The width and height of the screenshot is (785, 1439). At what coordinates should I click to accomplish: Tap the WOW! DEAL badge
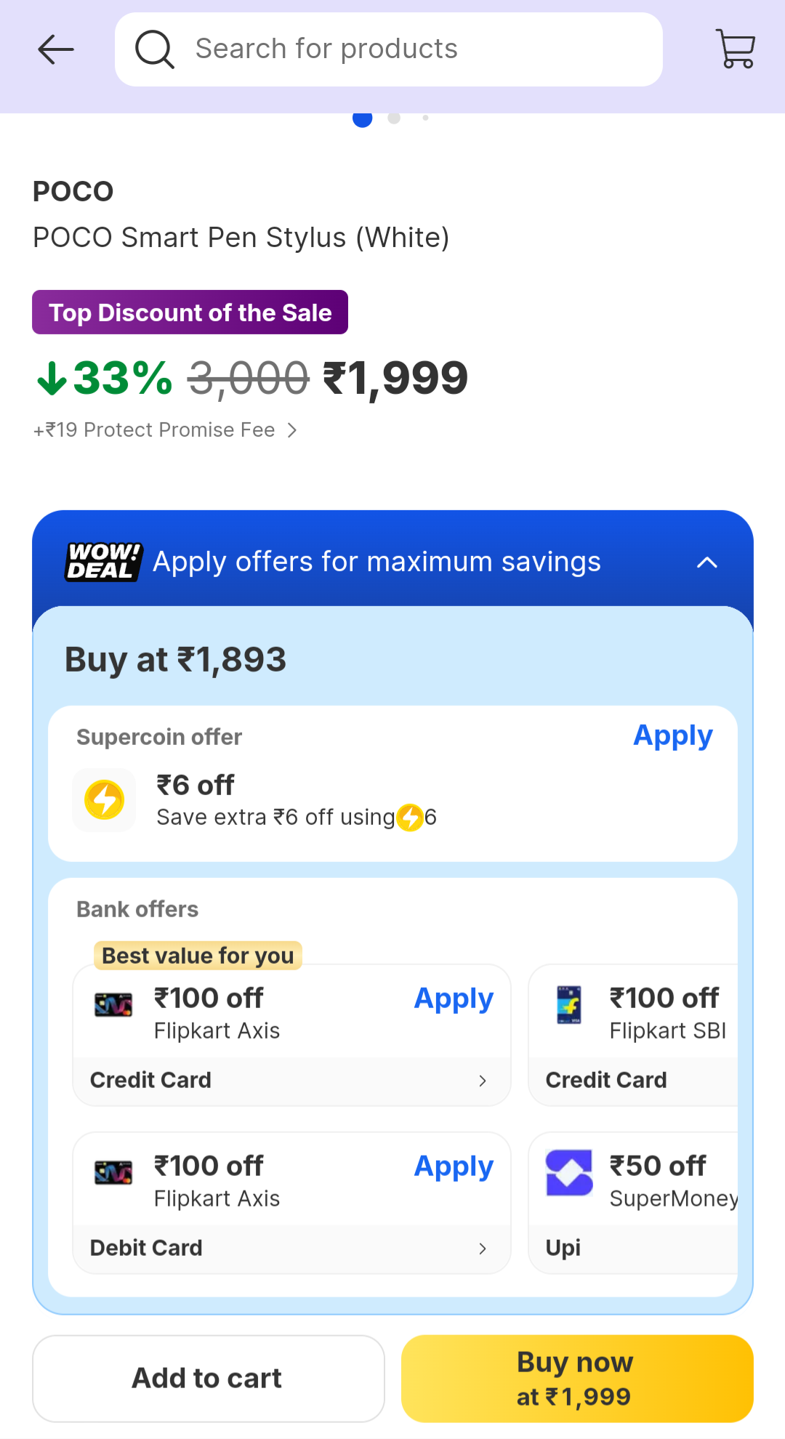click(104, 562)
